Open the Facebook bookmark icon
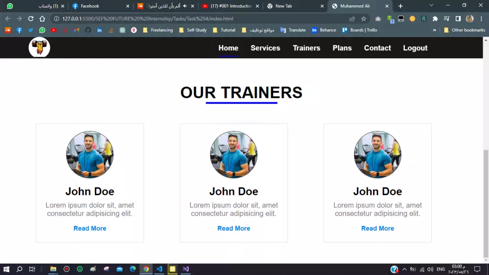The image size is (489, 275). point(20,30)
